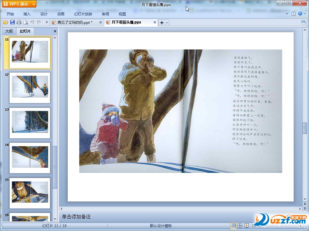The width and height of the screenshot is (309, 231).
Task: Select slide 16 thumbnail
Action: point(30,217)
